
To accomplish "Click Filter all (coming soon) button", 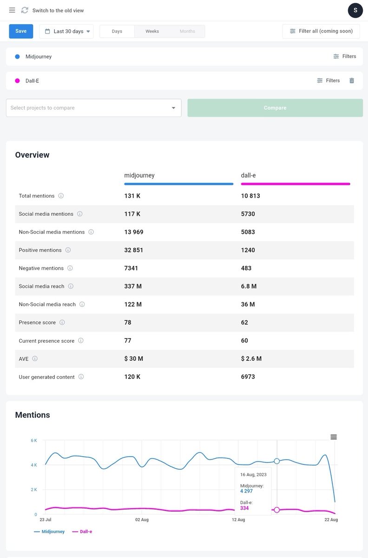I will tap(321, 31).
